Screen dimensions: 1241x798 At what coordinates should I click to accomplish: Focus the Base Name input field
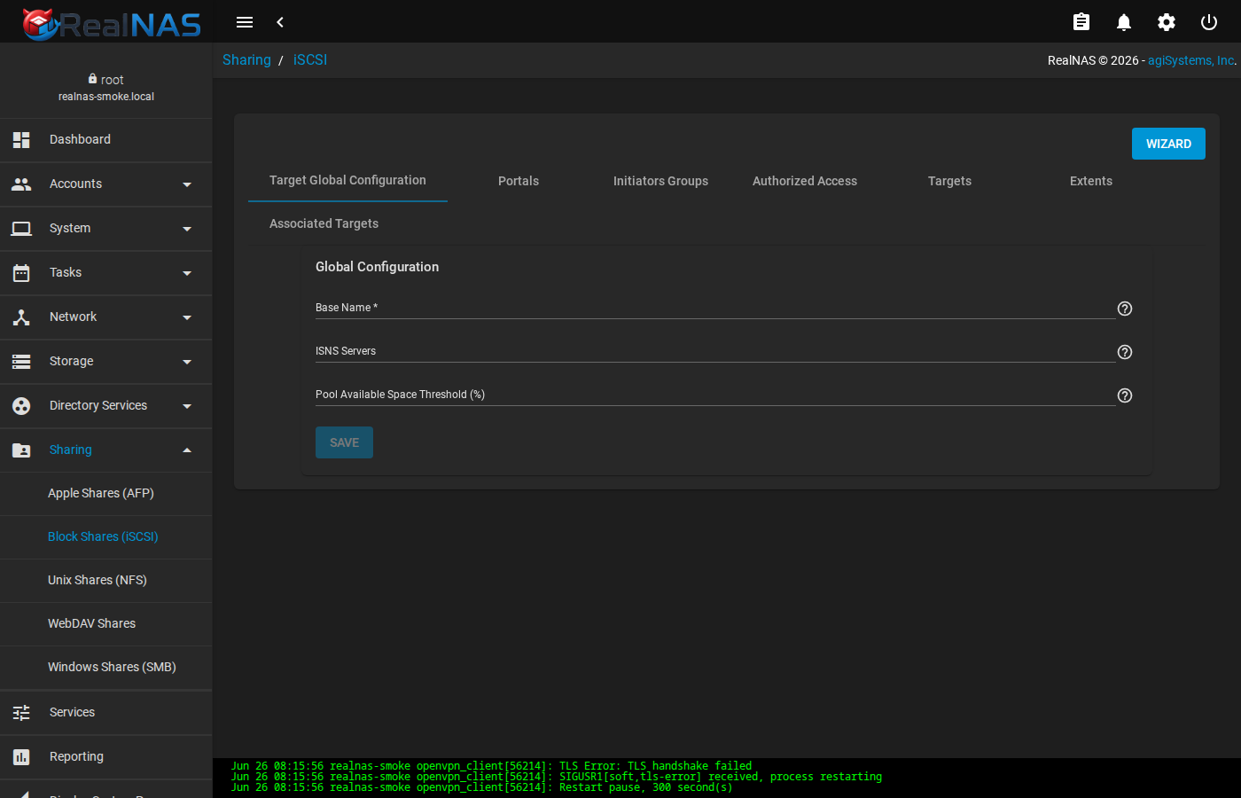coord(715,308)
